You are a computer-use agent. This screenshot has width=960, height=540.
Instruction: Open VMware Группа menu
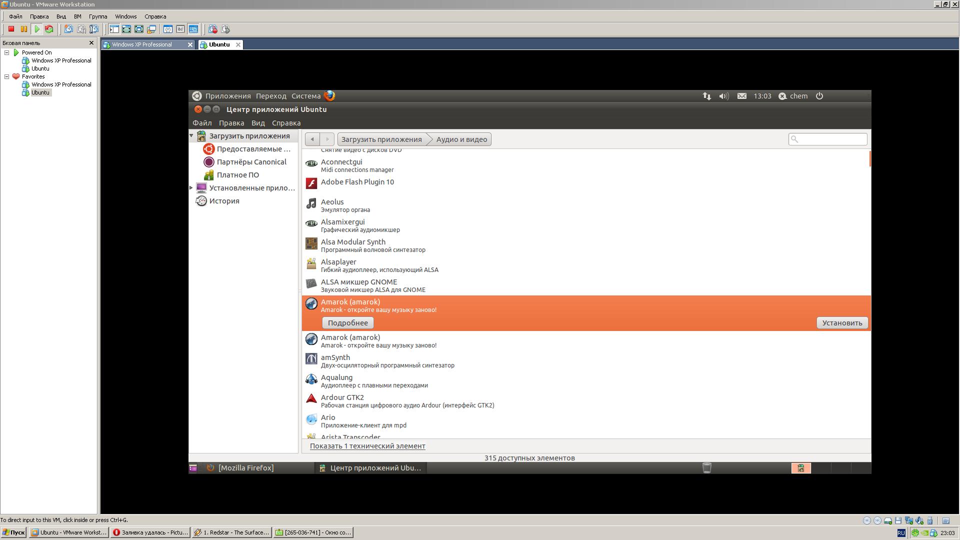[x=98, y=16]
